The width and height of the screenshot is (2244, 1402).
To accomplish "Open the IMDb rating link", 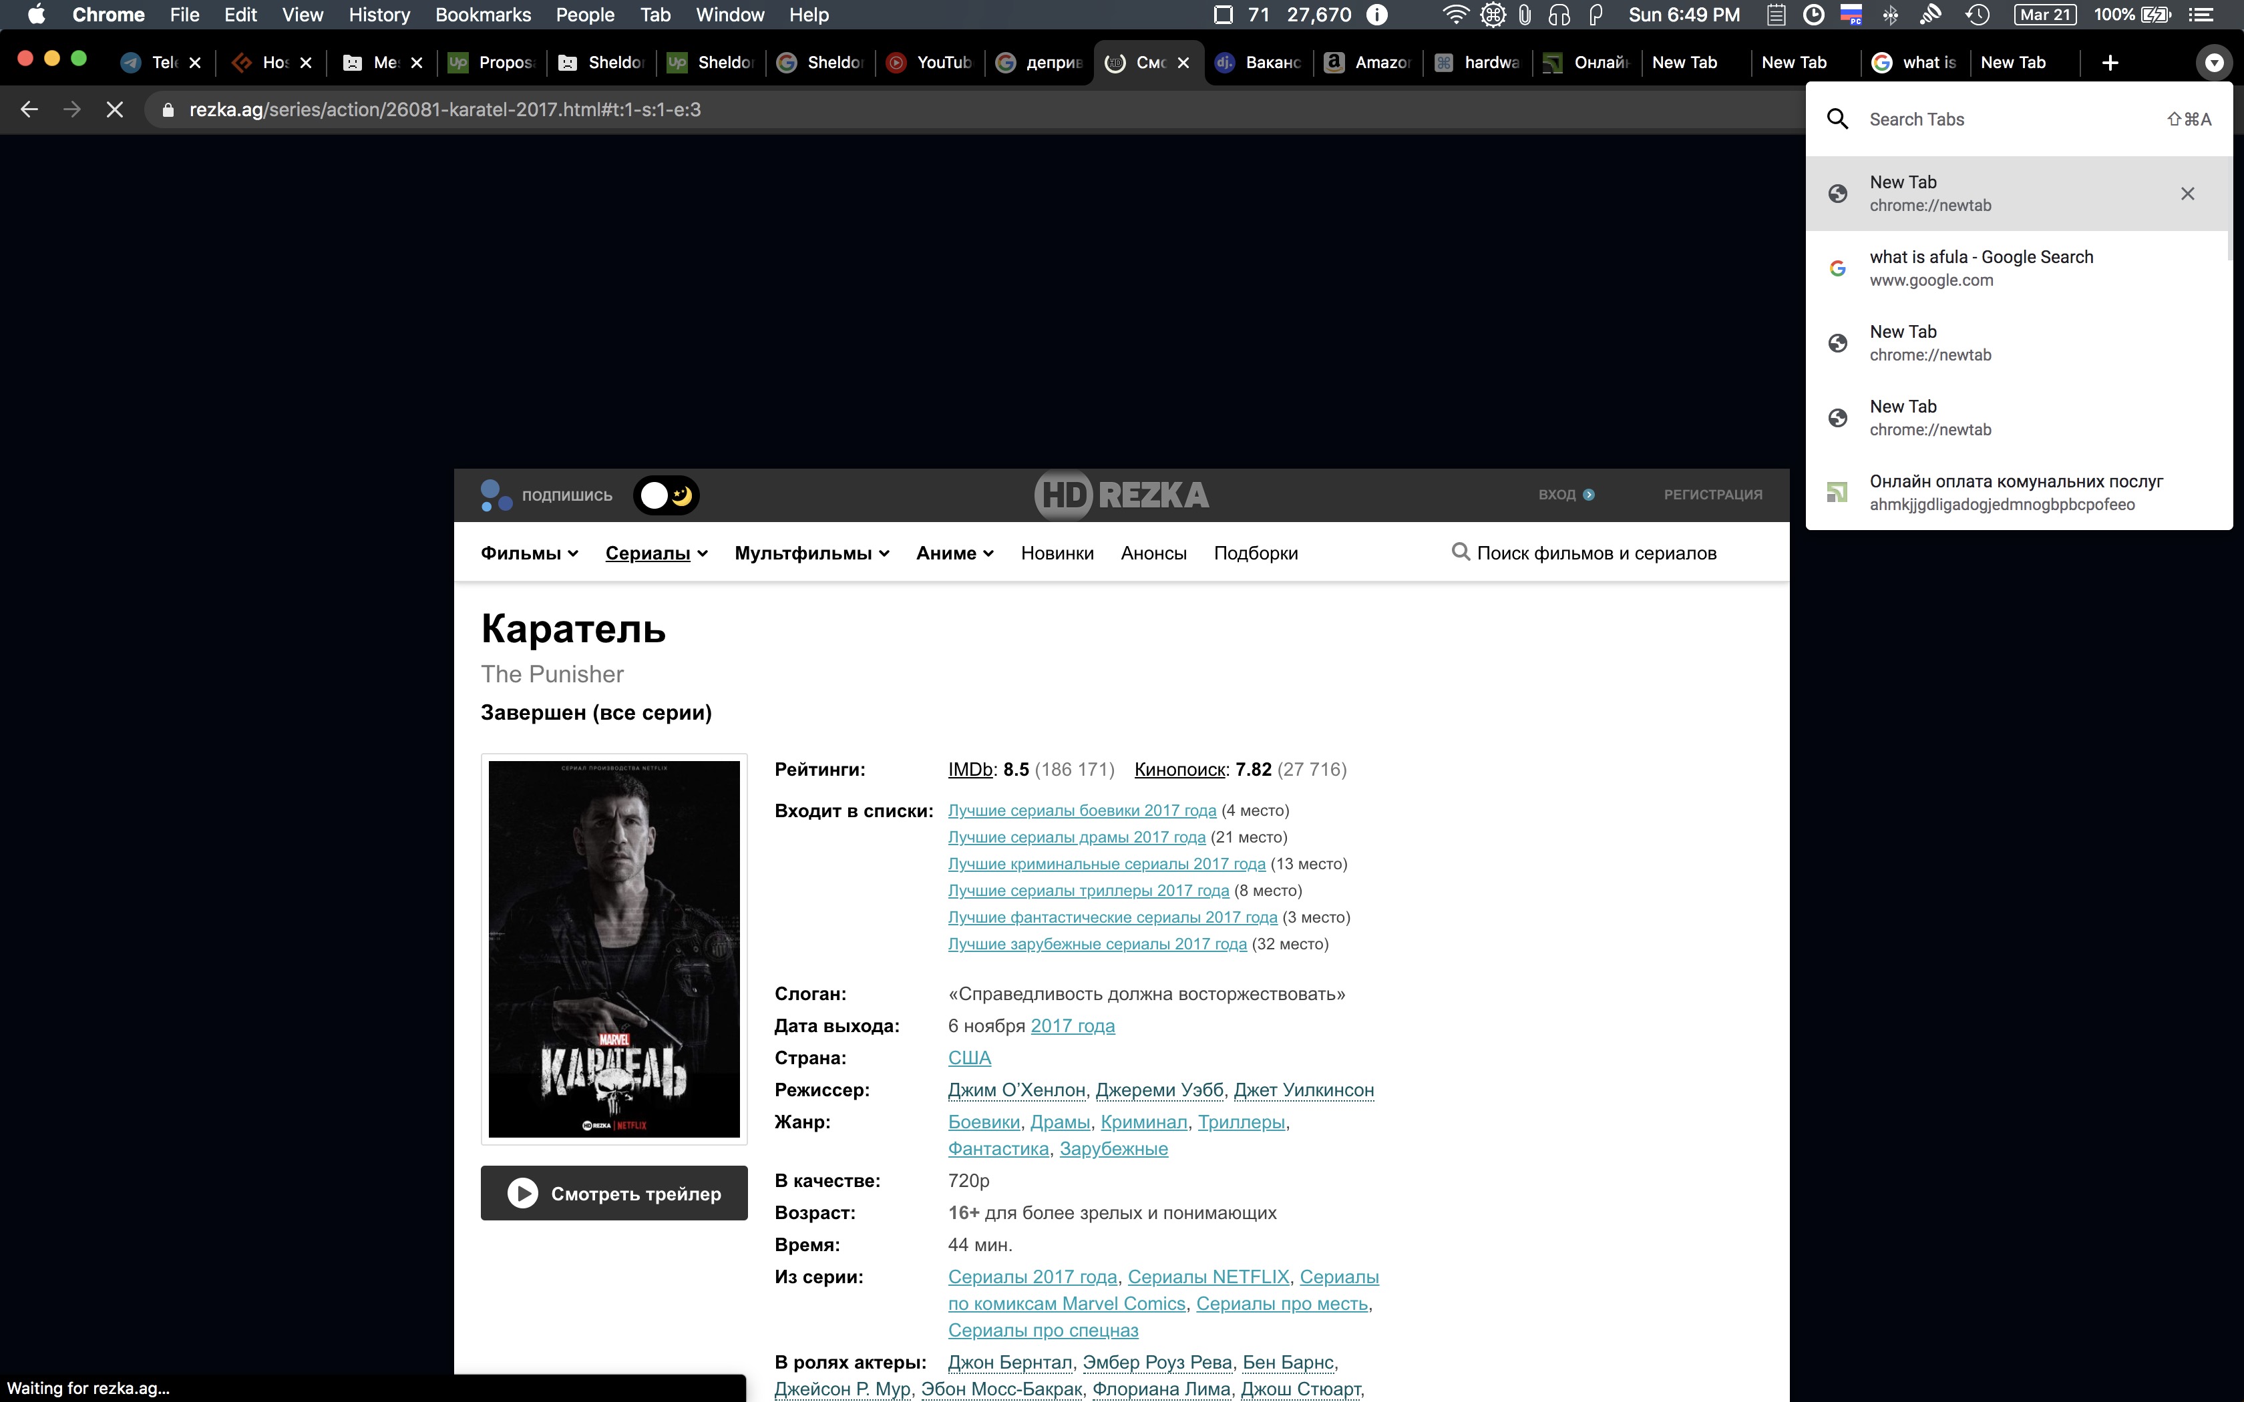I will coord(970,770).
